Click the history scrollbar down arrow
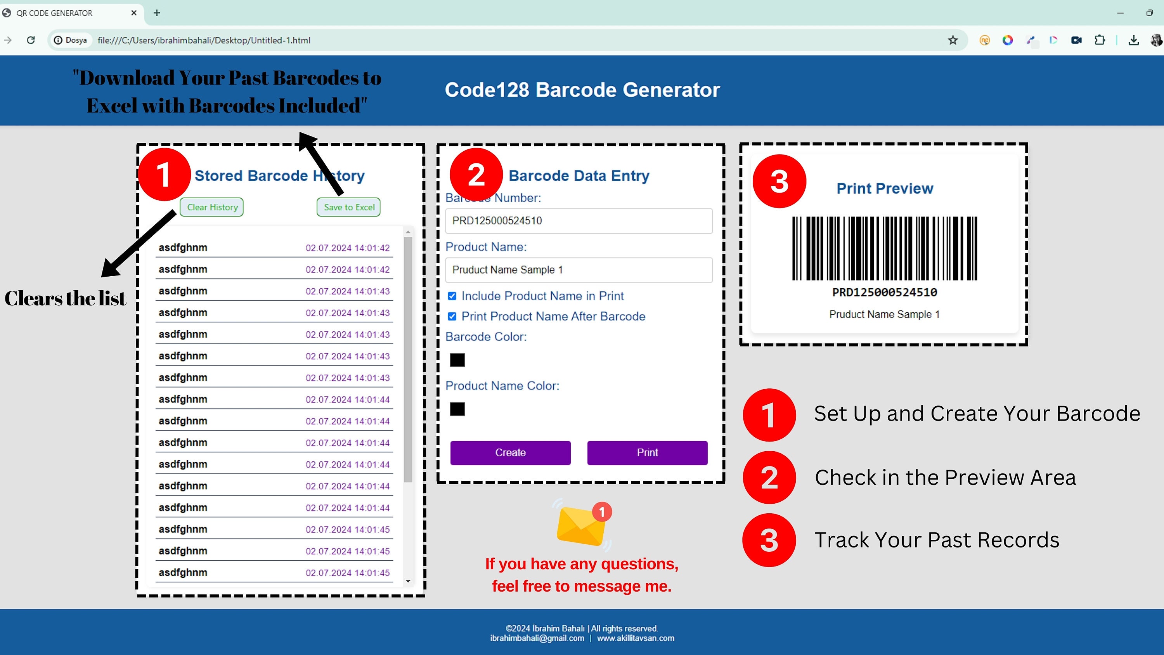The height and width of the screenshot is (655, 1164). point(408,581)
